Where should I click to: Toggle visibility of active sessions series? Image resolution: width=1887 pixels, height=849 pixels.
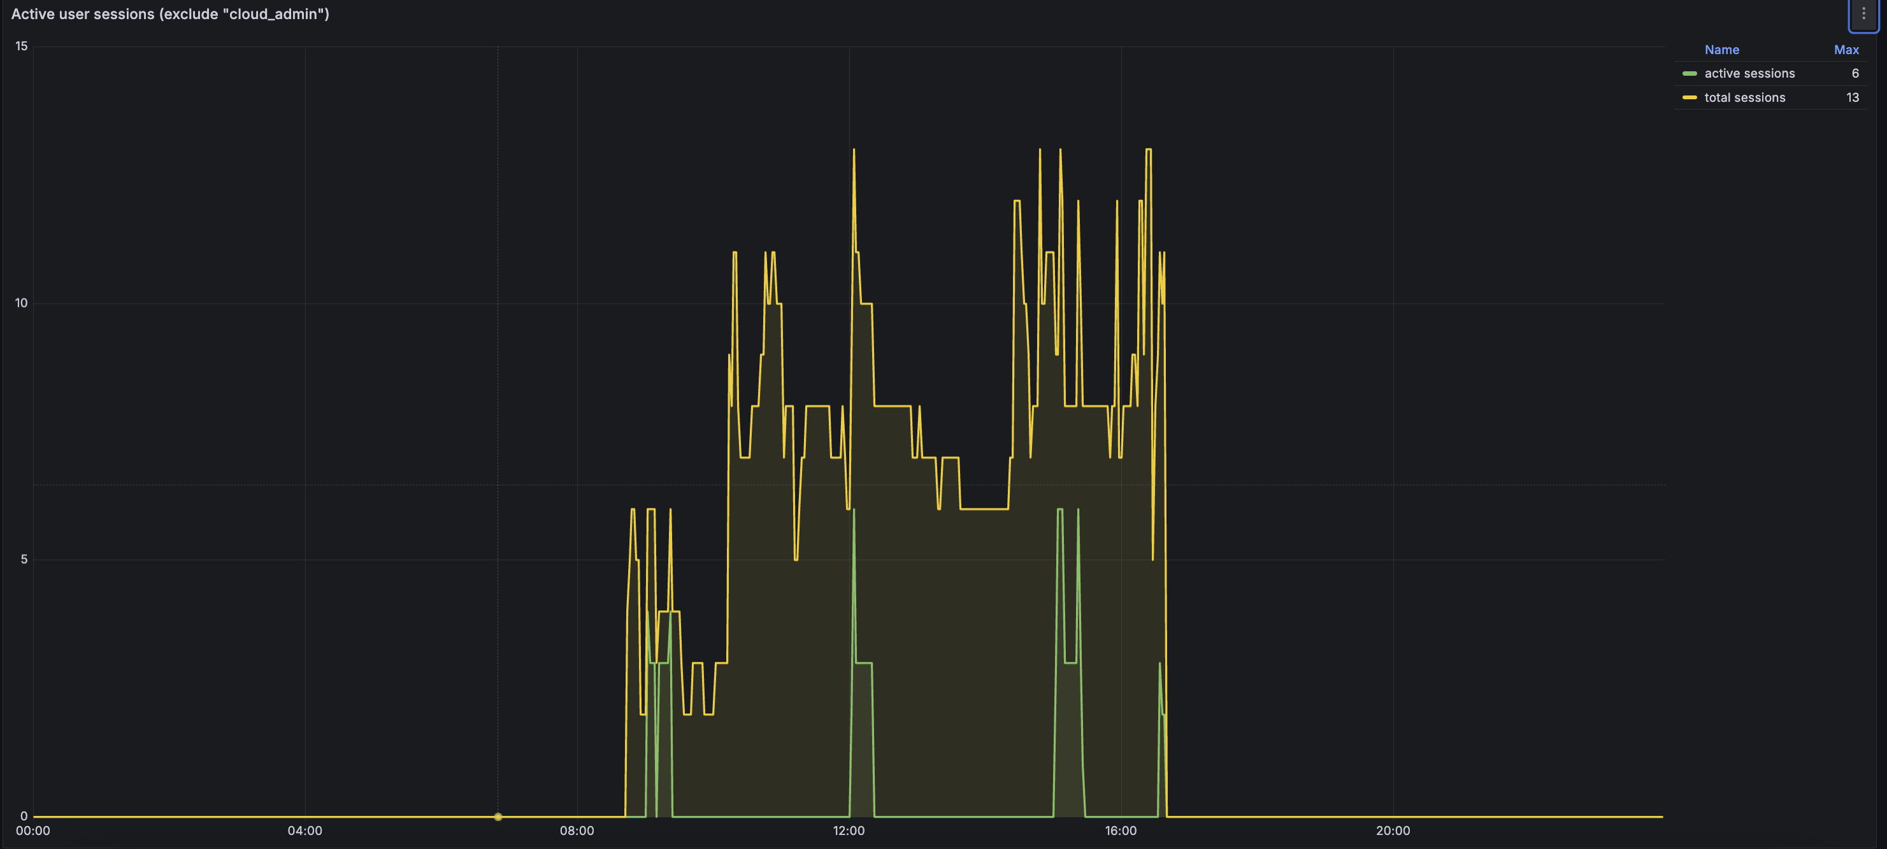click(x=1749, y=73)
